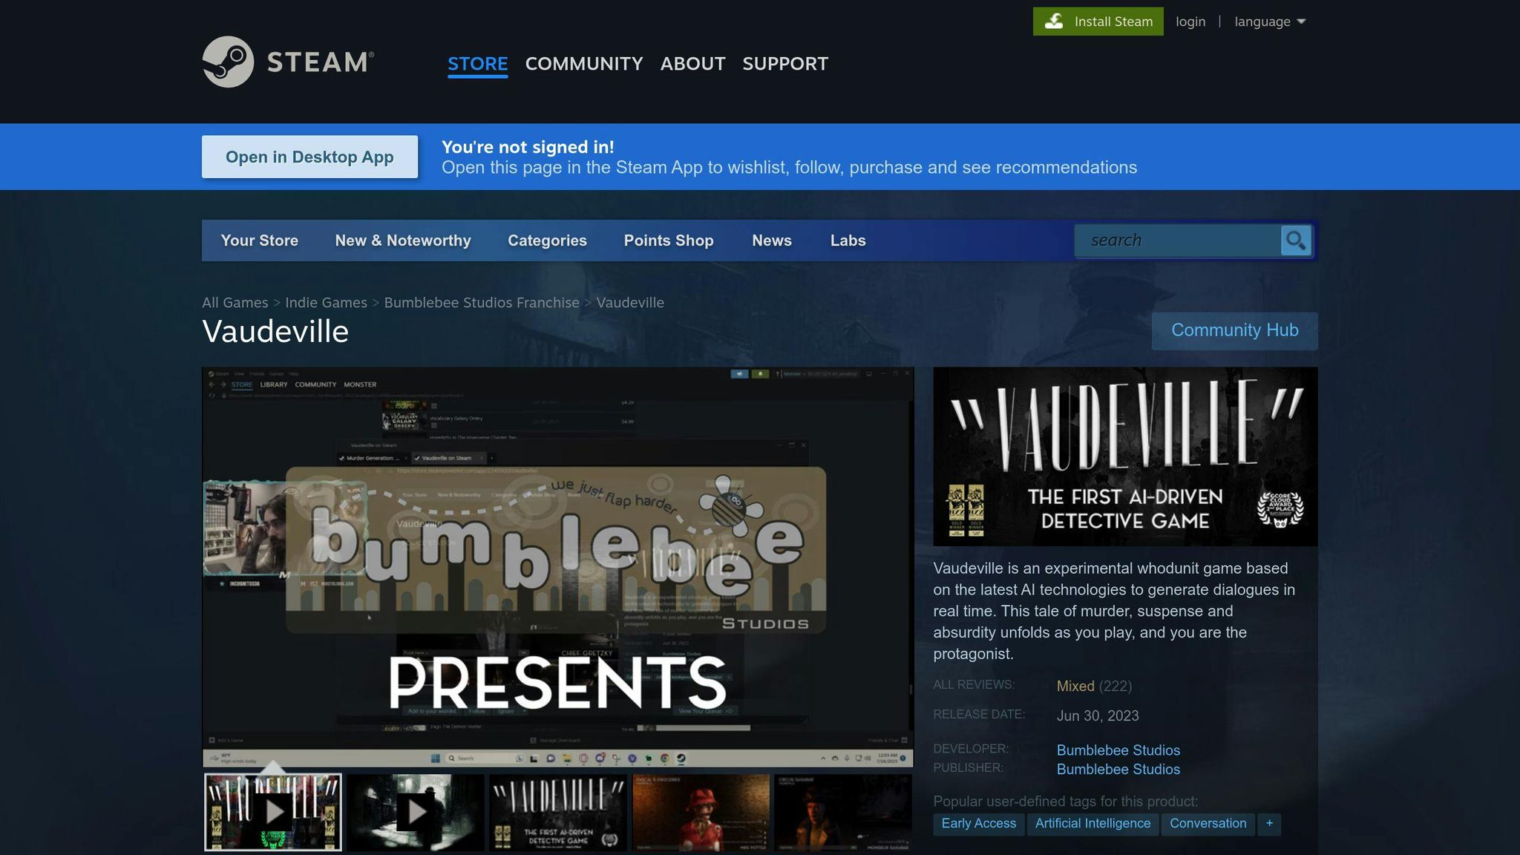The image size is (1520, 855).
Task: Click the Indie Games breadcrumb
Action: (x=326, y=303)
